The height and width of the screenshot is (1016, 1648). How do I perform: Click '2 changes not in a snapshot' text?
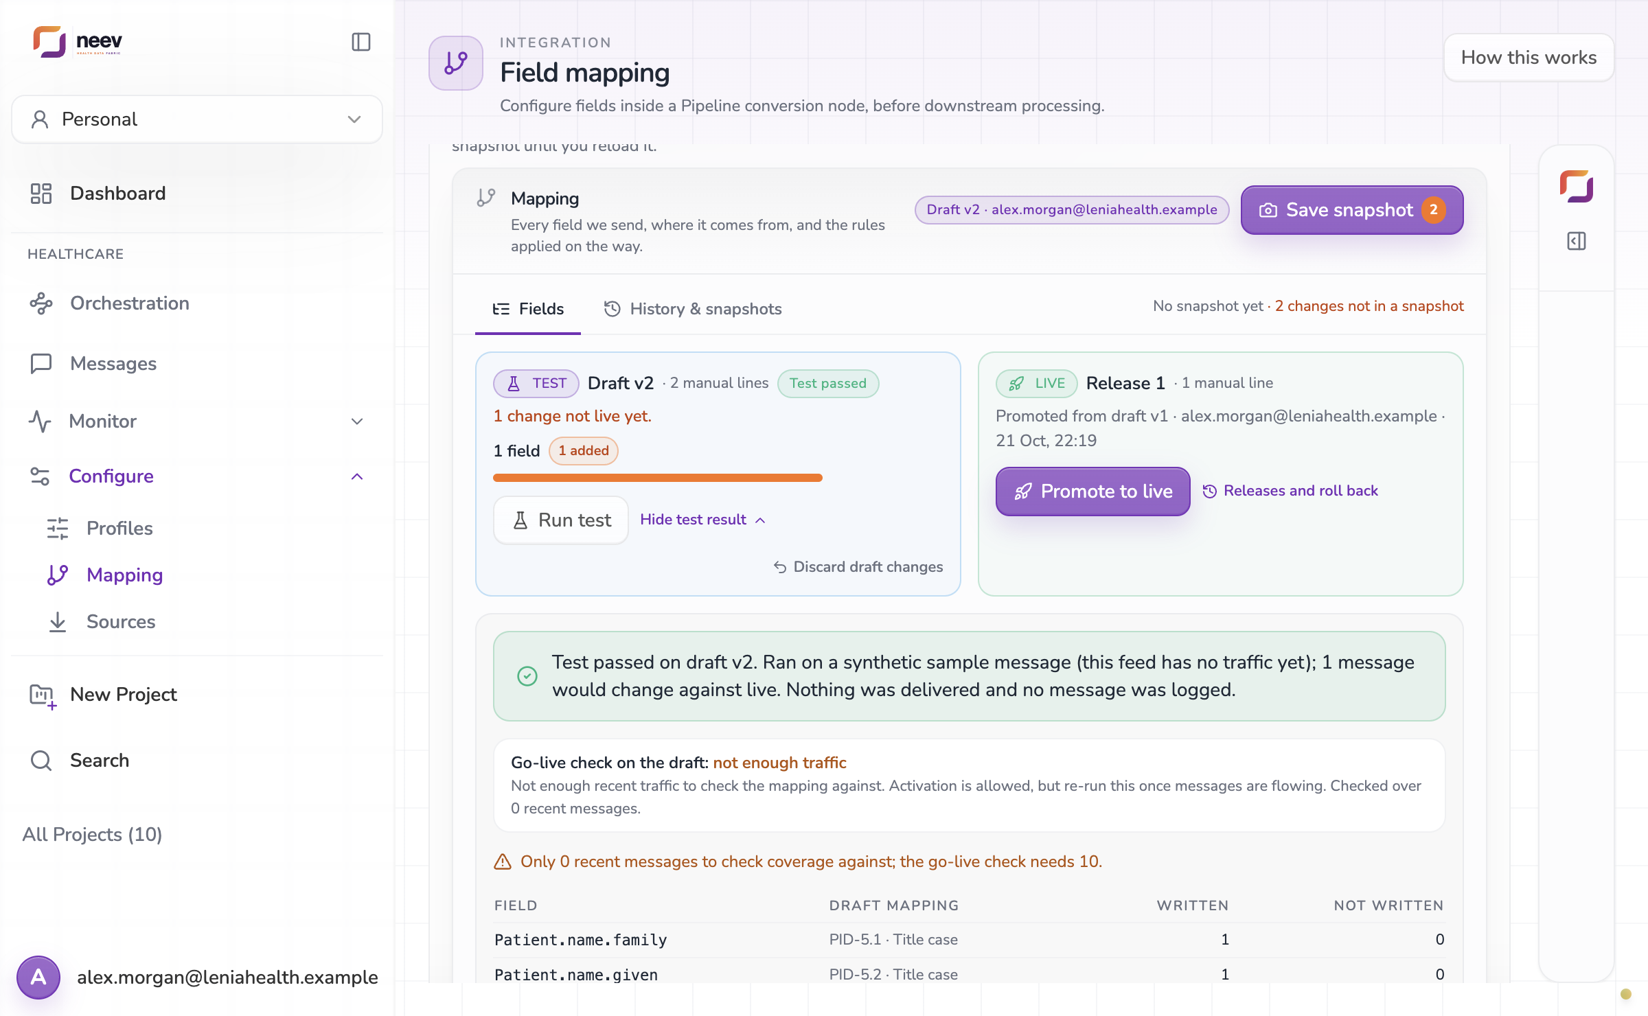[x=1369, y=306]
